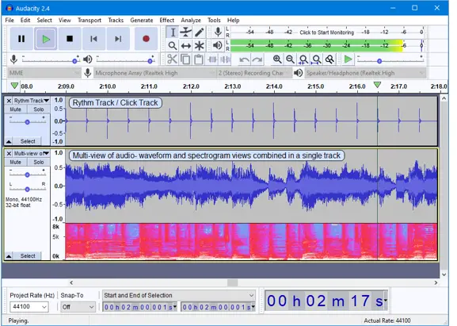Viewport: 457px width, 326px height.
Task: Click Fit selection to width icon
Action: click(x=303, y=59)
